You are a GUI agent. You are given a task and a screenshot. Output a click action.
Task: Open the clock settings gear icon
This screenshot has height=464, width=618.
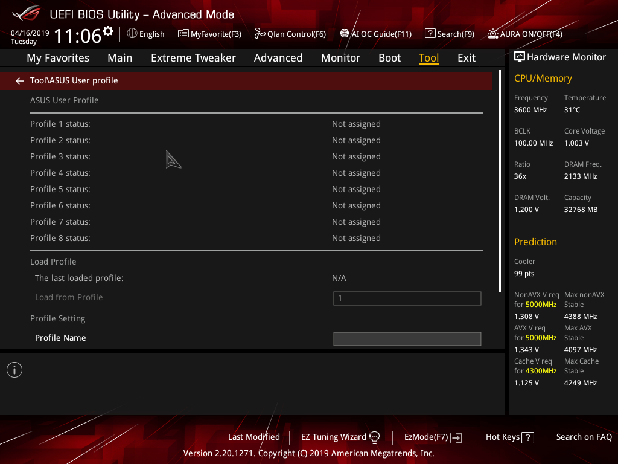click(x=108, y=31)
